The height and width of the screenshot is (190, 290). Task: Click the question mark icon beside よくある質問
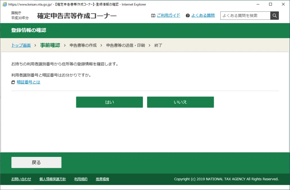coord(188,16)
